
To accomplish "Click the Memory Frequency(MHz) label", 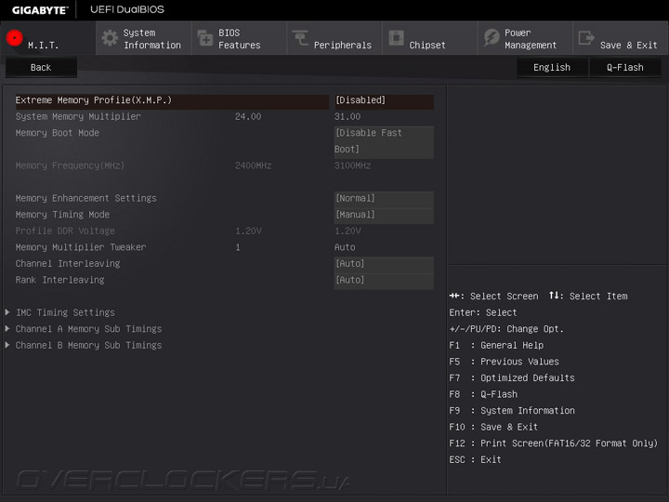I will click(x=70, y=165).
